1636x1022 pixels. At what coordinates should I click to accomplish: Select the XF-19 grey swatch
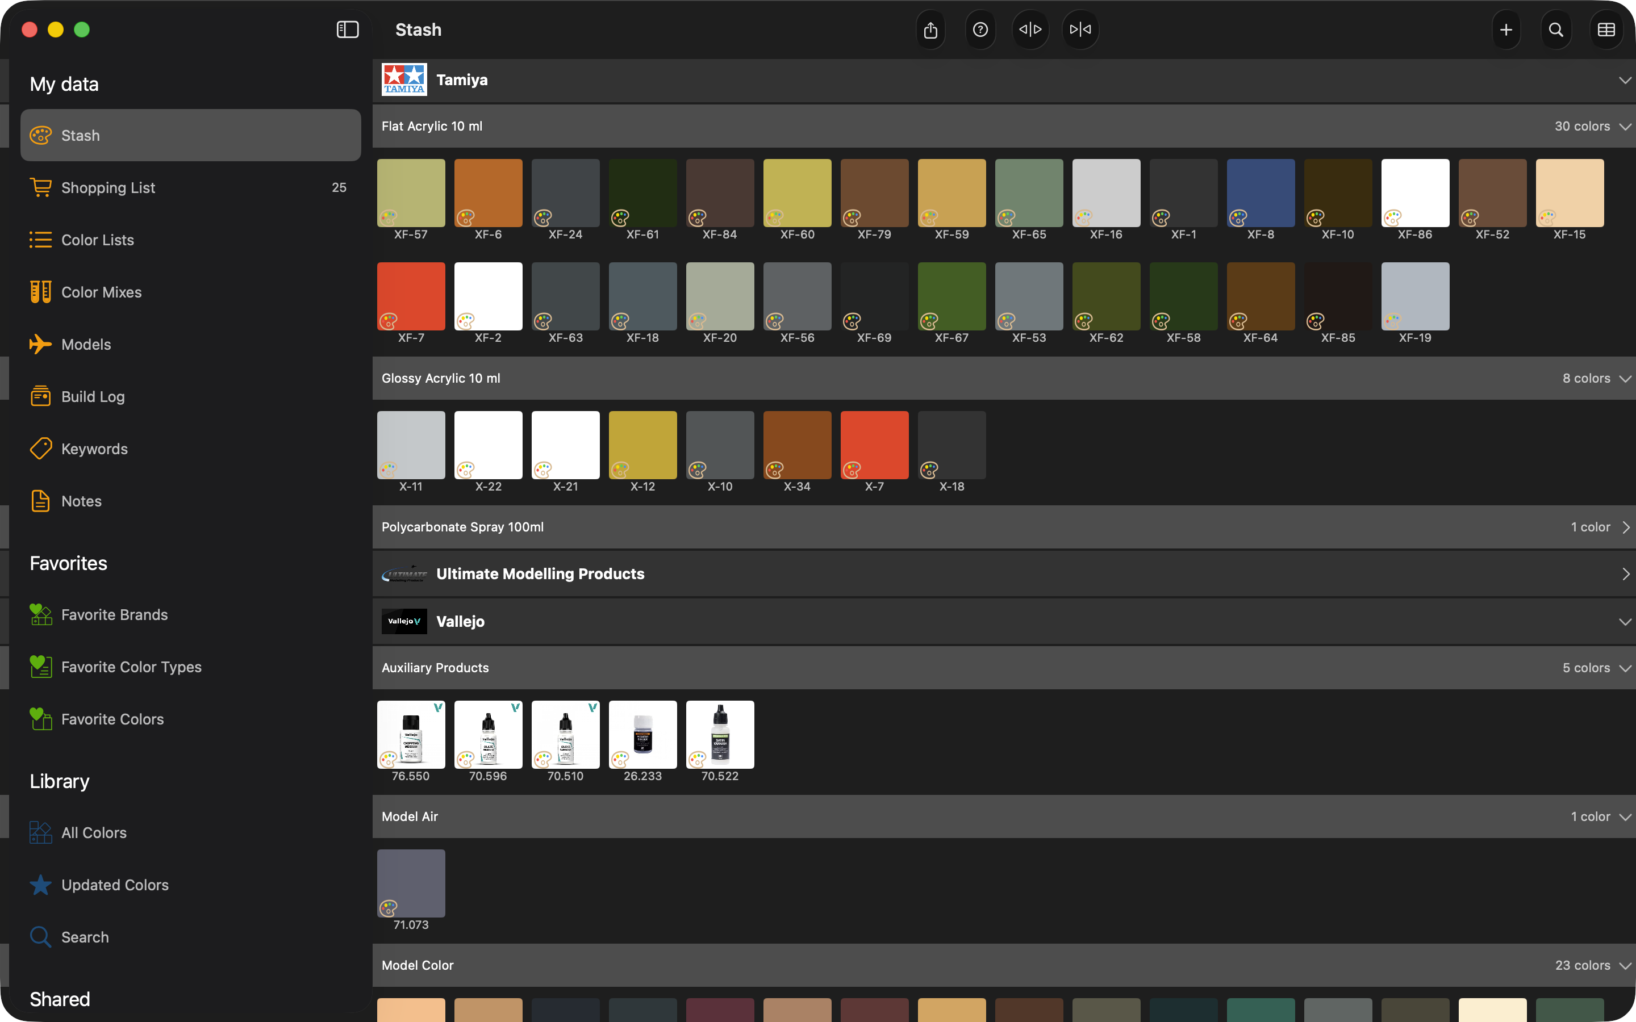coord(1415,296)
